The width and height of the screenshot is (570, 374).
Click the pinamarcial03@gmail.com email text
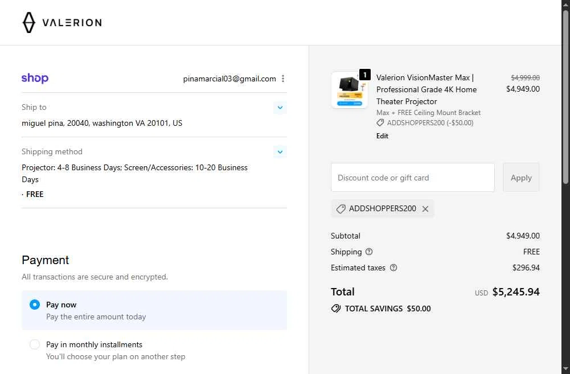pyautogui.click(x=229, y=79)
